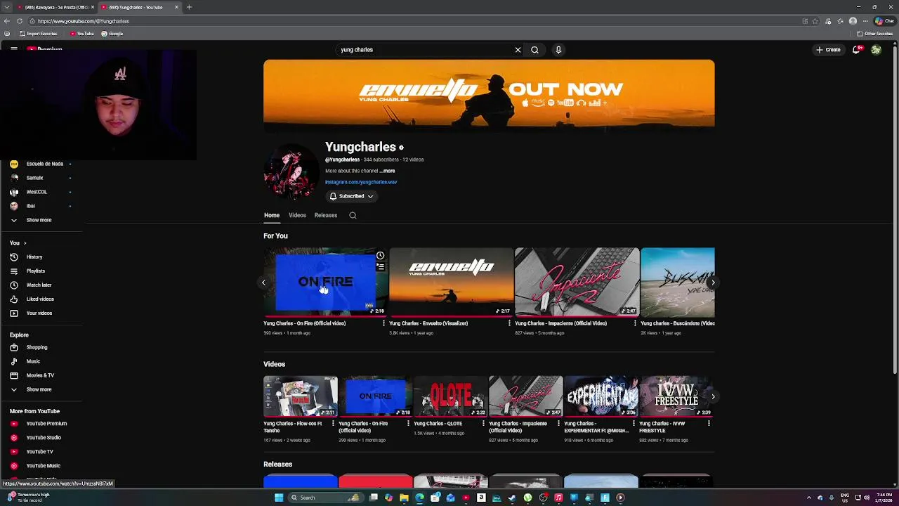Add On Fire video to queue
The width and height of the screenshot is (899, 506).
pos(380,267)
